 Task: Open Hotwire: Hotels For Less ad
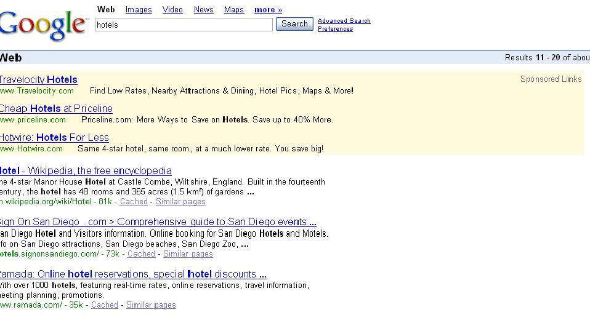(x=54, y=137)
